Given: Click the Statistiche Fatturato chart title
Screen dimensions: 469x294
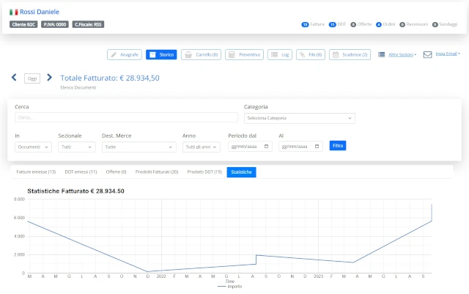Looking at the screenshot, I should click(75, 191).
